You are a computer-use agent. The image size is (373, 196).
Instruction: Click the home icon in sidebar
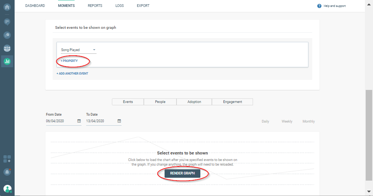coord(7,7)
